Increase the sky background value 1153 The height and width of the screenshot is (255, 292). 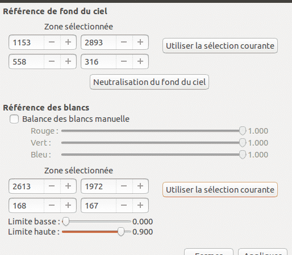[x=68, y=42]
